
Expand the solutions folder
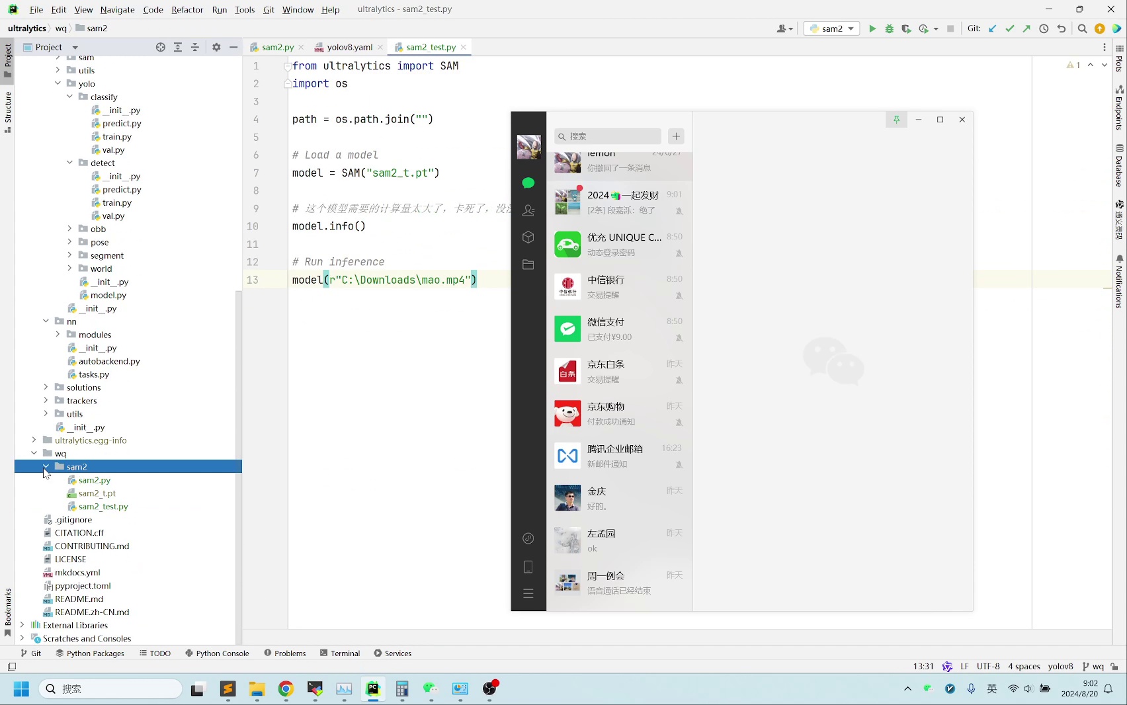(x=46, y=388)
